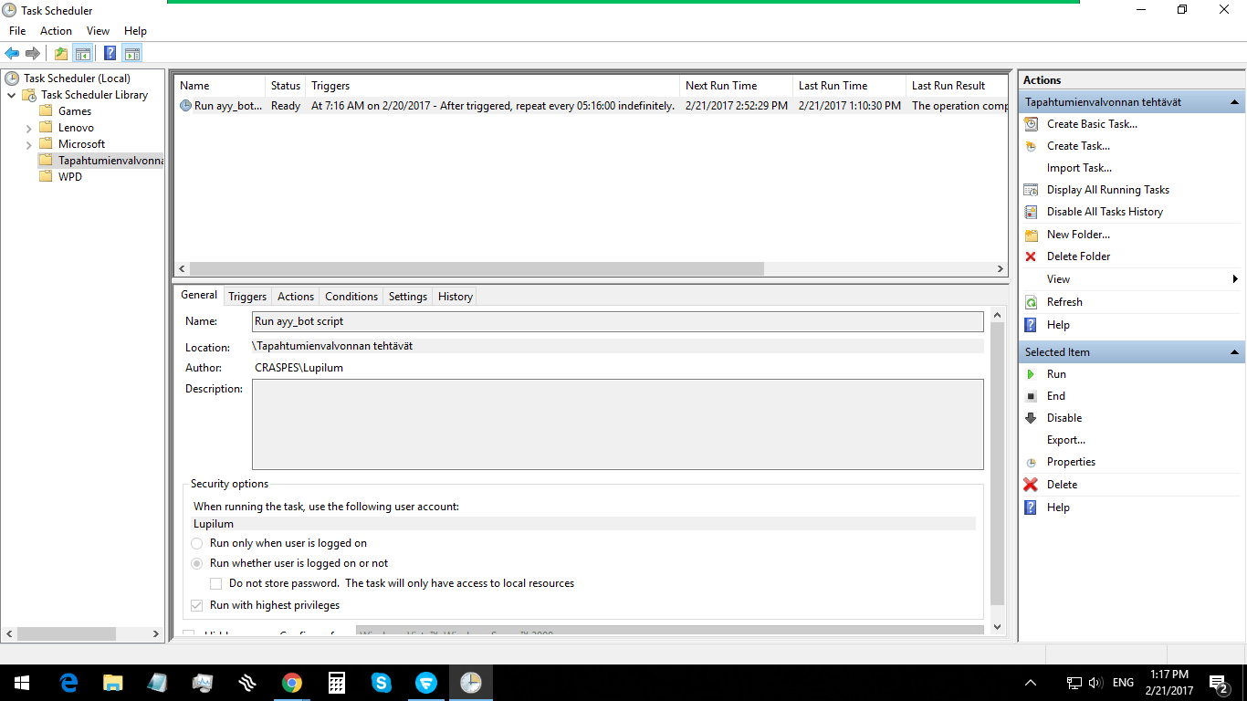Viewport: 1247px width, 701px height.
Task: Click the red Delete icon for selected task
Action: pyautogui.click(x=1031, y=485)
